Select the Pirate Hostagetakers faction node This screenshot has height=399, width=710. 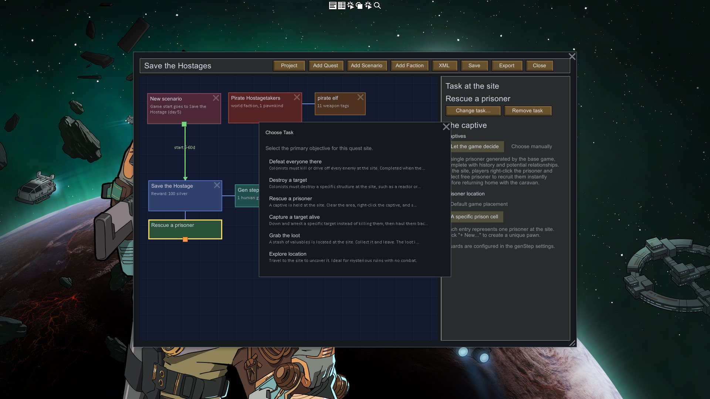click(x=265, y=108)
